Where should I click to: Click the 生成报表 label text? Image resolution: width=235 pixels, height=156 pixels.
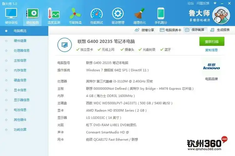pyautogui.click(x=223, y=30)
